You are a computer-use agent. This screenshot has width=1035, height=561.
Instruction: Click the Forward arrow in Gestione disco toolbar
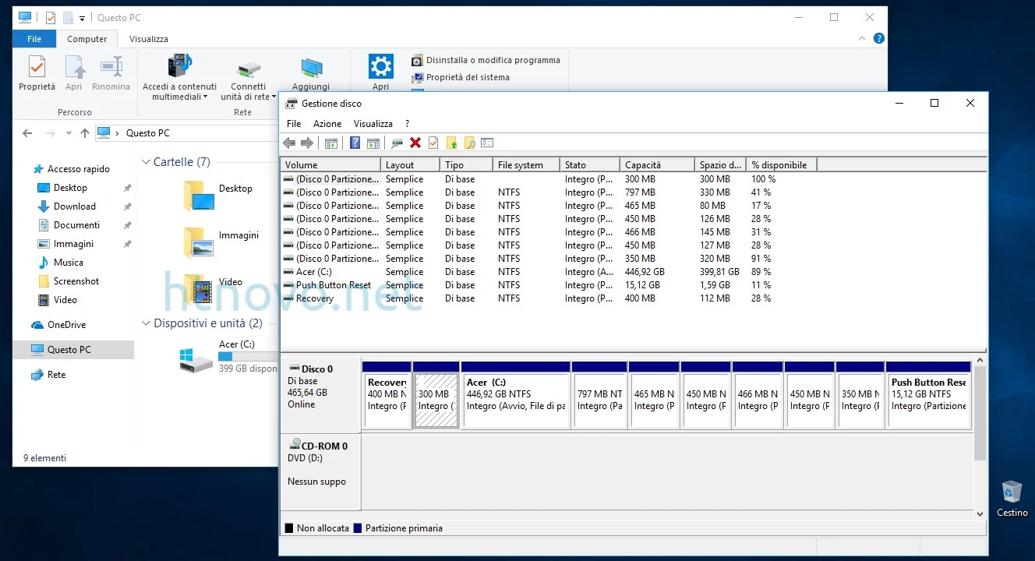(307, 143)
